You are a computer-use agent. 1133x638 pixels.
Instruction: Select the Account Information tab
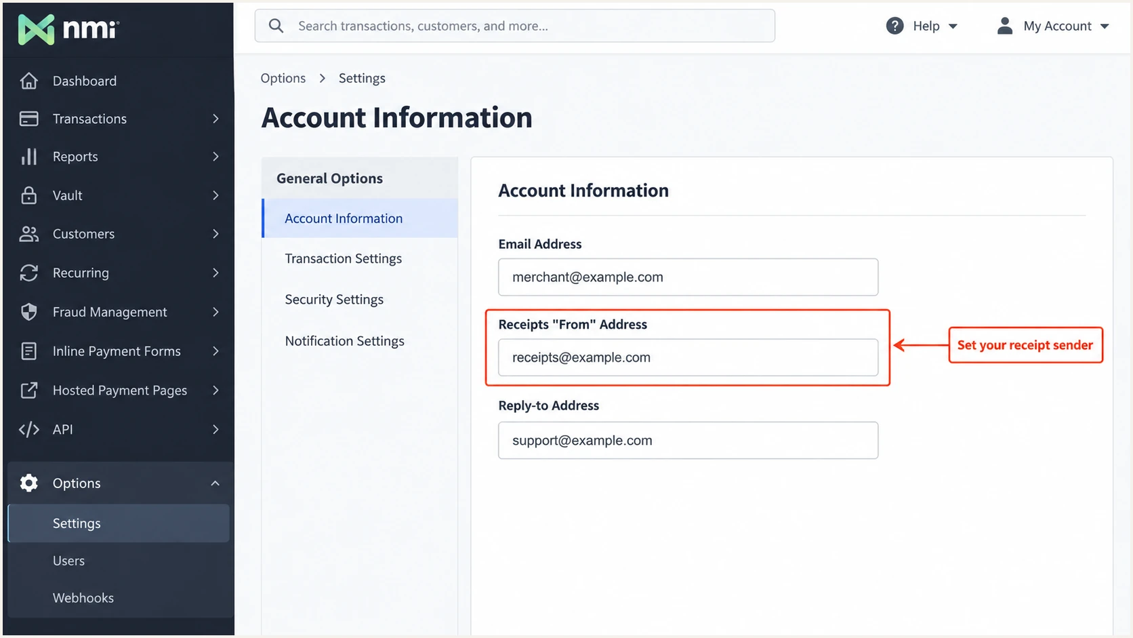pyautogui.click(x=360, y=218)
